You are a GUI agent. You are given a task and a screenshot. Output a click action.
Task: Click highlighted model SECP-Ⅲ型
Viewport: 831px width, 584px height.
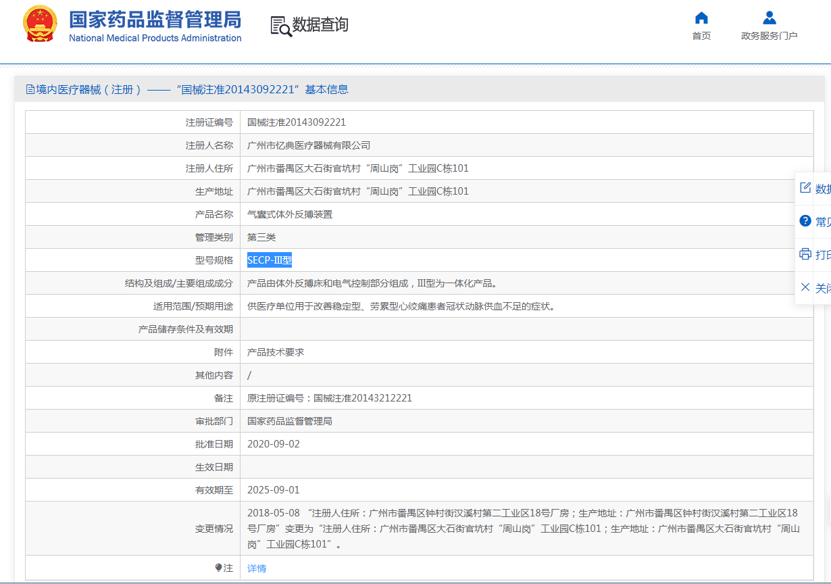click(x=270, y=260)
